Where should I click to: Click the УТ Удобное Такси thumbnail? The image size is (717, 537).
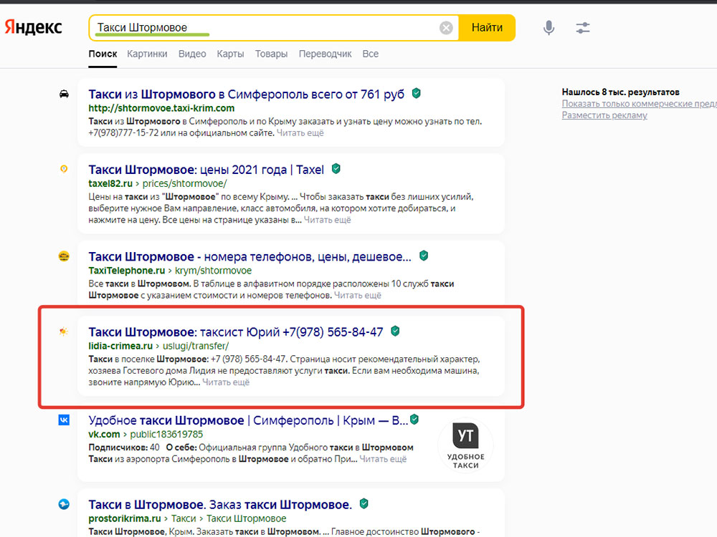click(465, 445)
